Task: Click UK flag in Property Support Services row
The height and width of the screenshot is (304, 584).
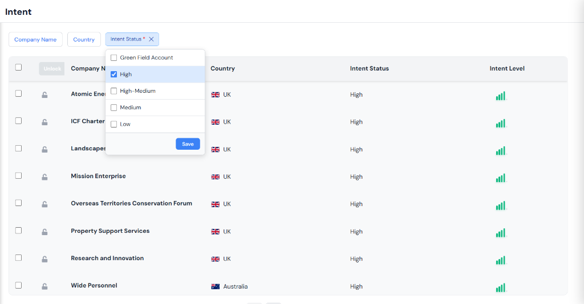Action: pyautogui.click(x=215, y=232)
